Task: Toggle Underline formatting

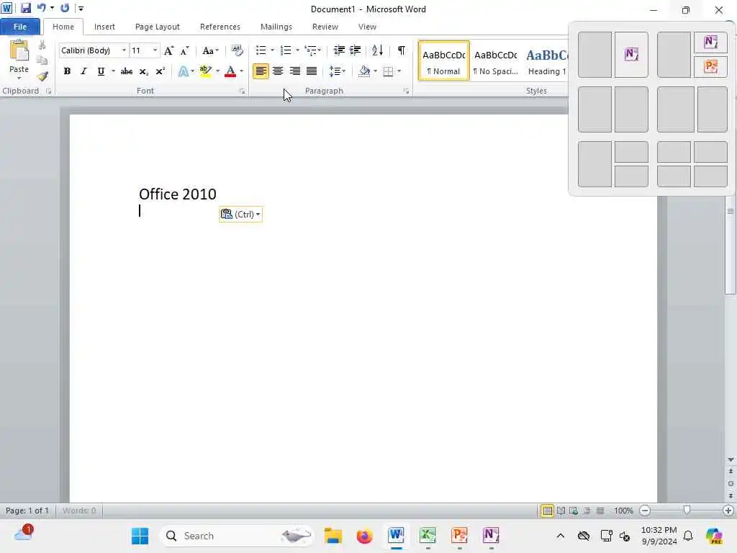Action: (x=101, y=71)
